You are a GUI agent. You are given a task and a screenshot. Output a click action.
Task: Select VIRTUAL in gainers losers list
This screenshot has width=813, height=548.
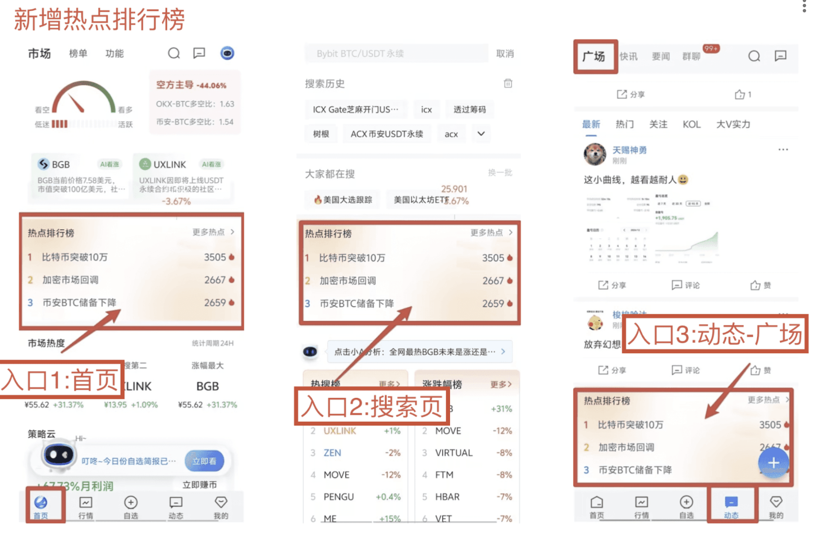pos(454,453)
